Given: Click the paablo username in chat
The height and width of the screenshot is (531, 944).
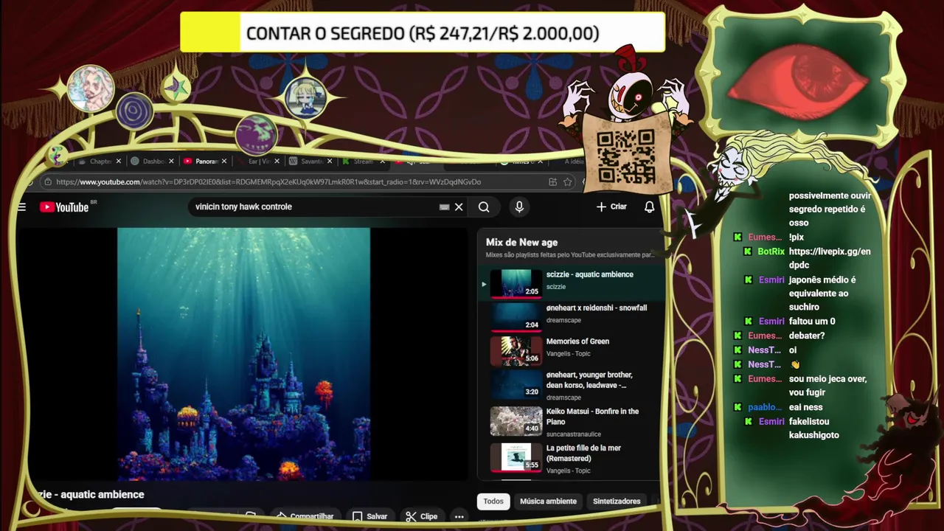Looking at the screenshot, I should point(764,407).
